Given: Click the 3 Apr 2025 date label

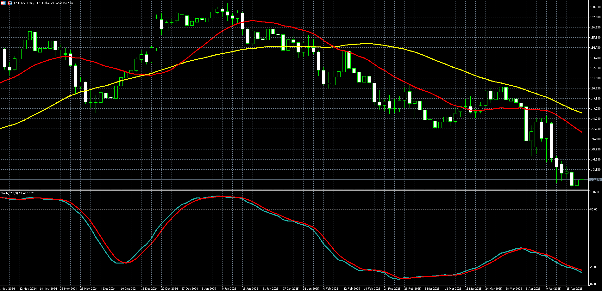Looking at the screenshot, I should pyautogui.click(x=534, y=288).
